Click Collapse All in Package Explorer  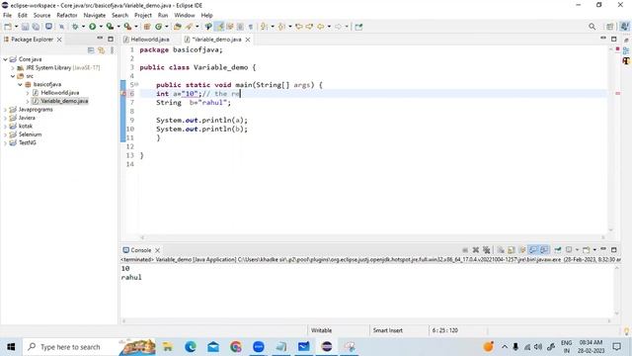(x=91, y=50)
